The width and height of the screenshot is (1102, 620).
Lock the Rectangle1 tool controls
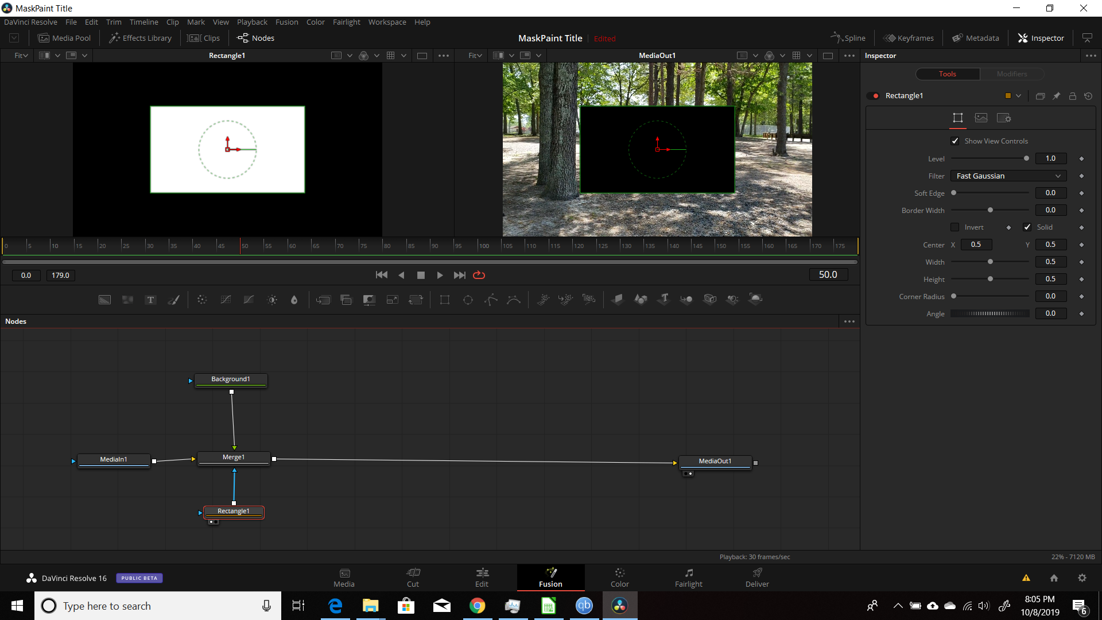1072,96
